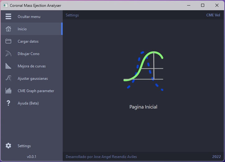Click the question mark help icon
The height and width of the screenshot is (162, 225).
click(x=8, y=103)
